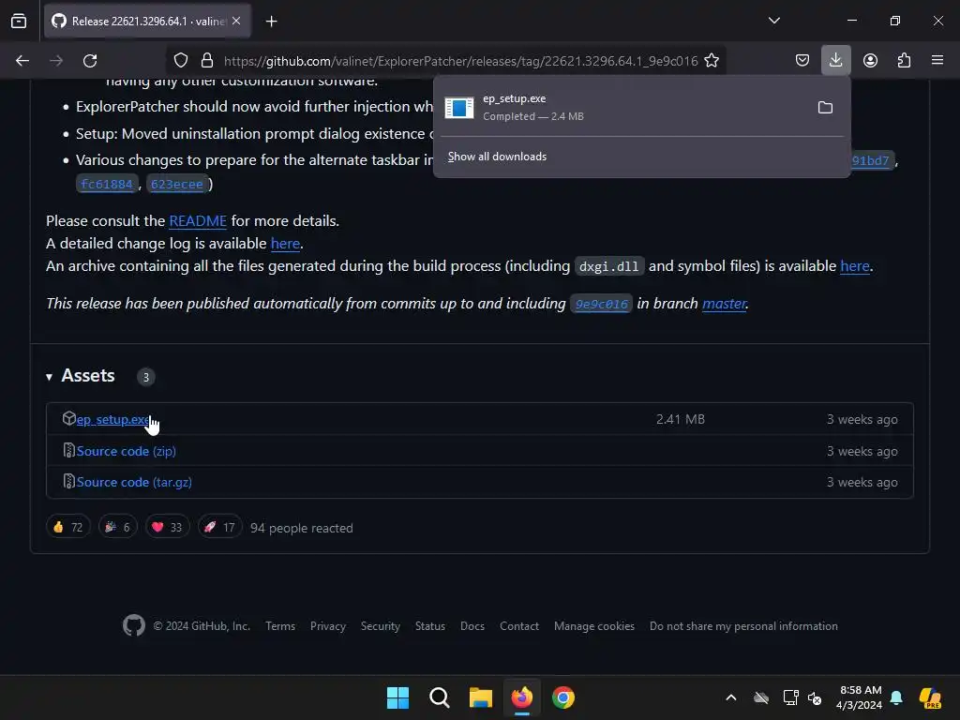
Task: Open the Extensions puzzle icon
Action: [x=904, y=60]
